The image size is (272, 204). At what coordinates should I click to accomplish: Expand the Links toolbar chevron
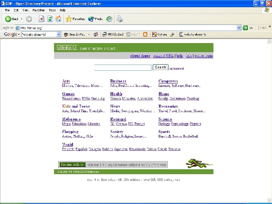(x=270, y=27)
